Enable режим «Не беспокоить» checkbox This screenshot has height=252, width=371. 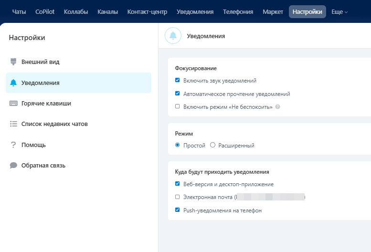(178, 107)
